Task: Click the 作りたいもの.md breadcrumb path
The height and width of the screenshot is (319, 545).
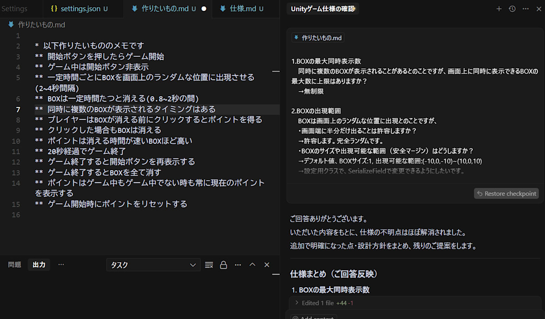Action: pyautogui.click(x=41, y=25)
